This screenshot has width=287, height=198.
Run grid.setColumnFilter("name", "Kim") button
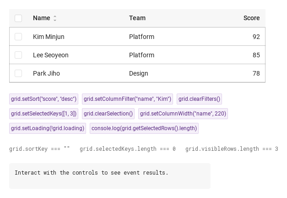pyautogui.click(x=127, y=99)
